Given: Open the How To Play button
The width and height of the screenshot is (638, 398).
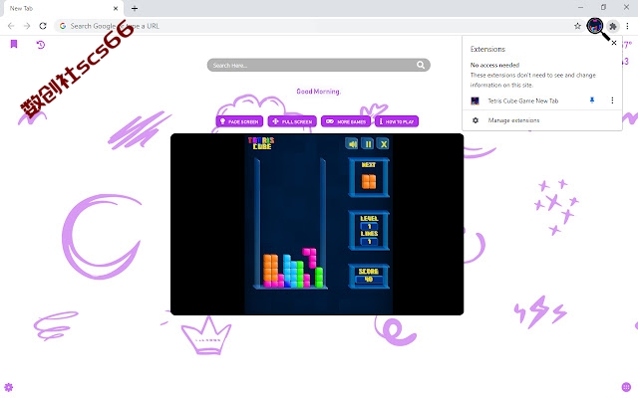Looking at the screenshot, I should pos(397,121).
